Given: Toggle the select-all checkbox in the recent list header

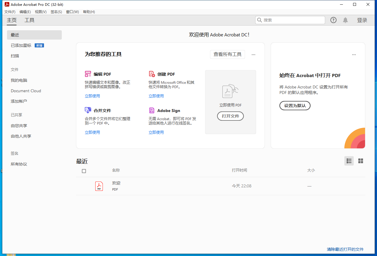Looking at the screenshot, I should click(84, 171).
